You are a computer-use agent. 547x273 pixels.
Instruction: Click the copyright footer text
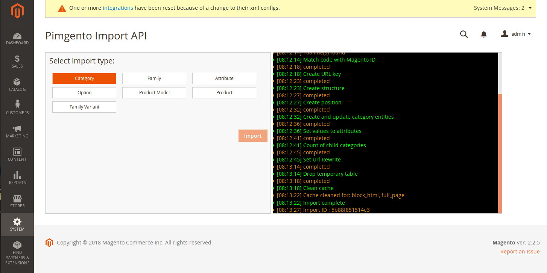point(135,243)
